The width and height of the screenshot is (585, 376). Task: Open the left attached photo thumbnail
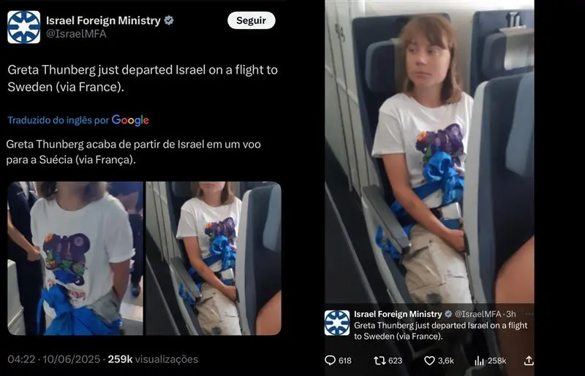(x=75, y=258)
